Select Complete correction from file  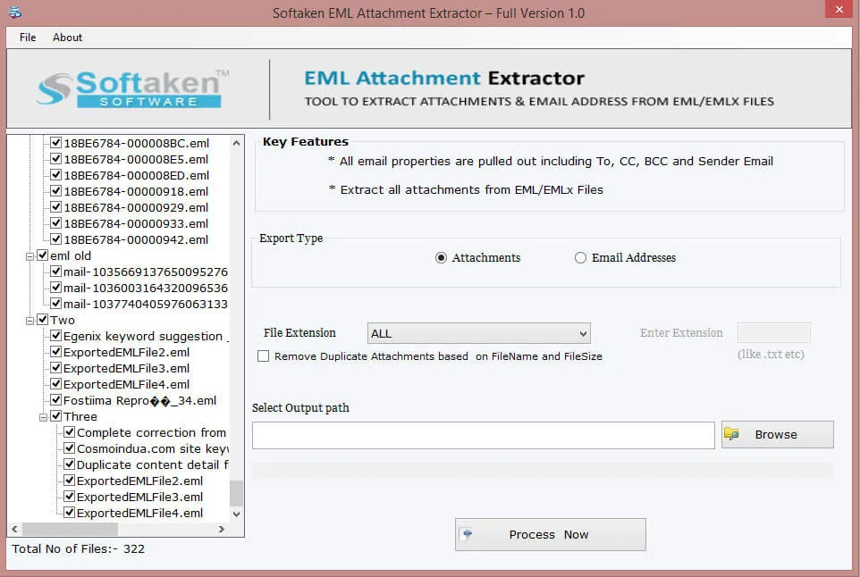coord(151,433)
